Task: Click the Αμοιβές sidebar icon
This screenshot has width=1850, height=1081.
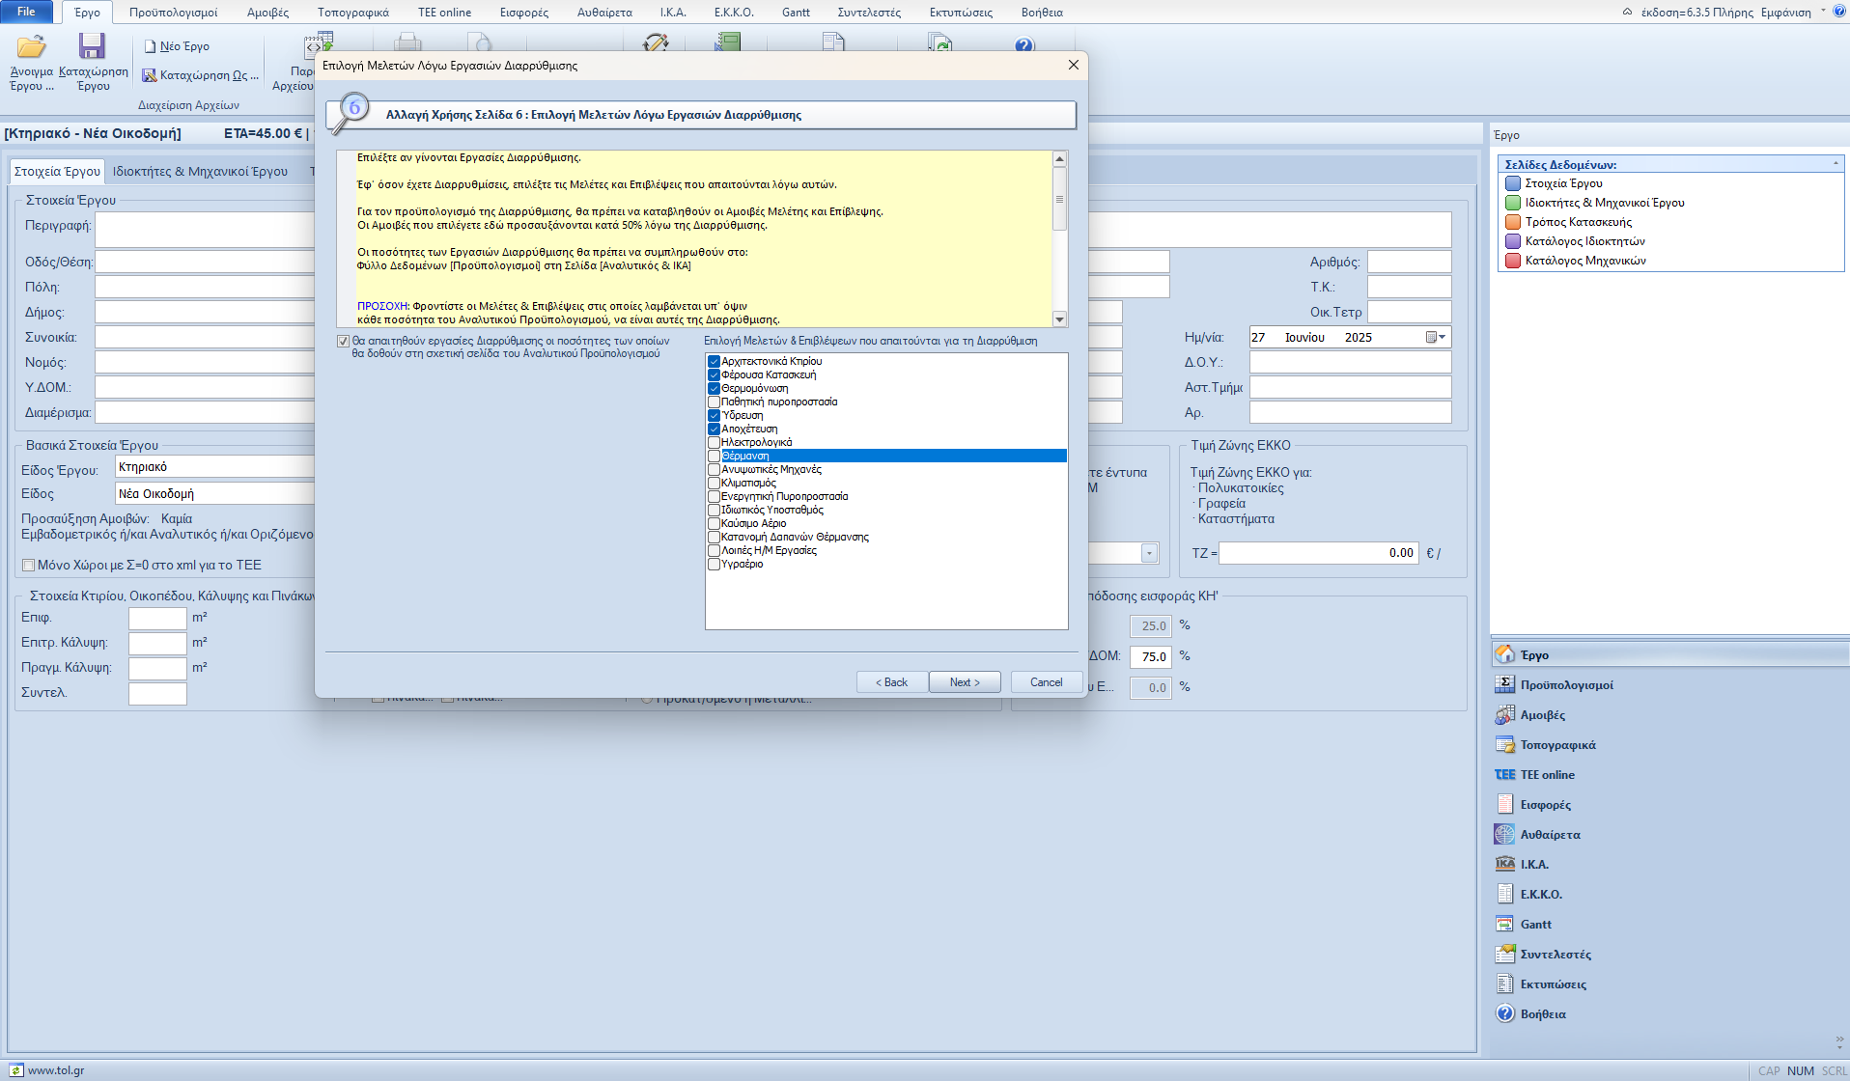Action: coord(1504,714)
